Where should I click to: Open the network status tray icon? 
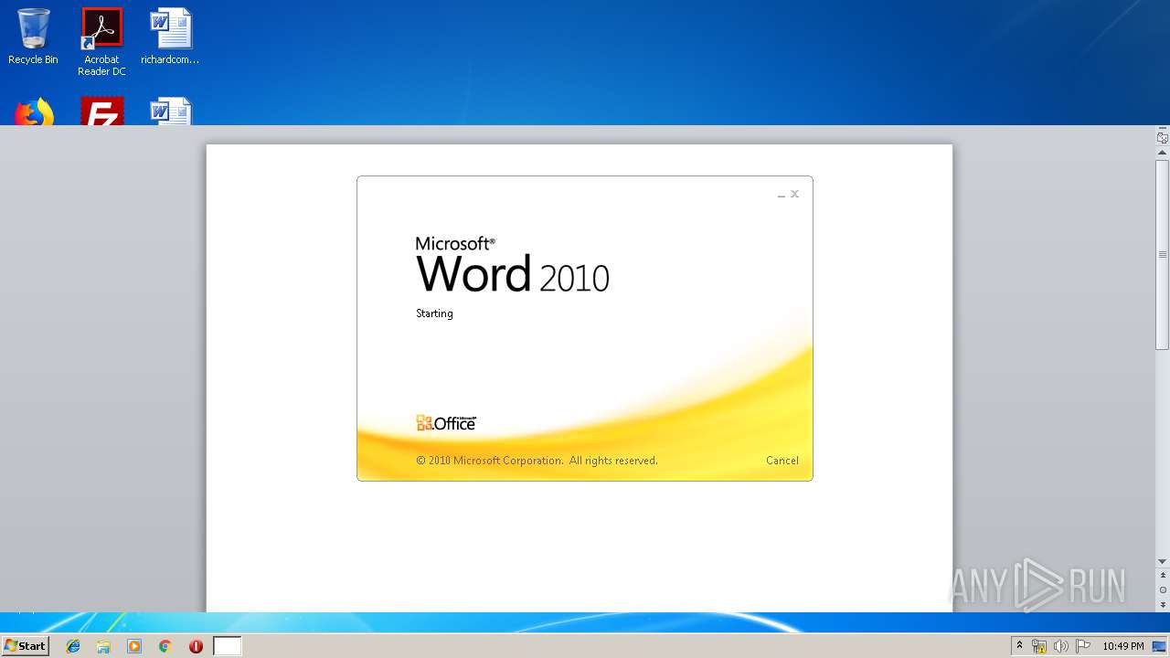pyautogui.click(x=1039, y=646)
